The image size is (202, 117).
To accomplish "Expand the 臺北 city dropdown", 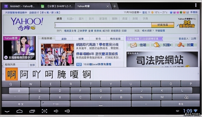I will (149, 12).
